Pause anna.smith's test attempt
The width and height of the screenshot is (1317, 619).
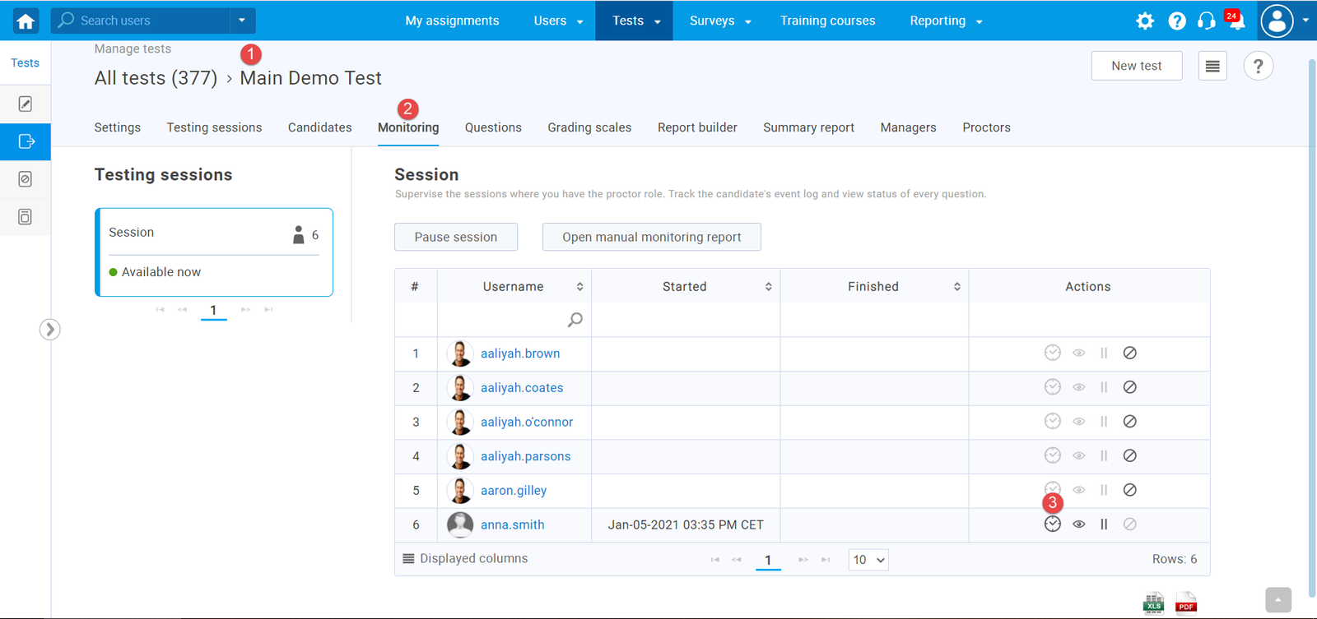pyautogui.click(x=1104, y=524)
